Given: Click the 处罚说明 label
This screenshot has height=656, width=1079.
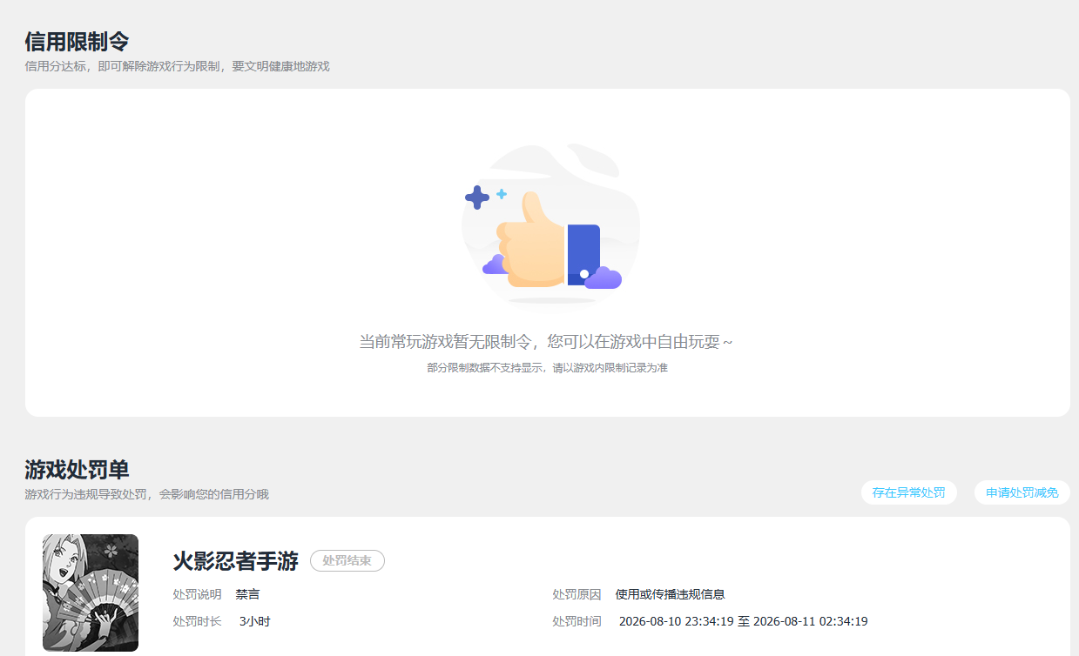Looking at the screenshot, I should (x=197, y=594).
